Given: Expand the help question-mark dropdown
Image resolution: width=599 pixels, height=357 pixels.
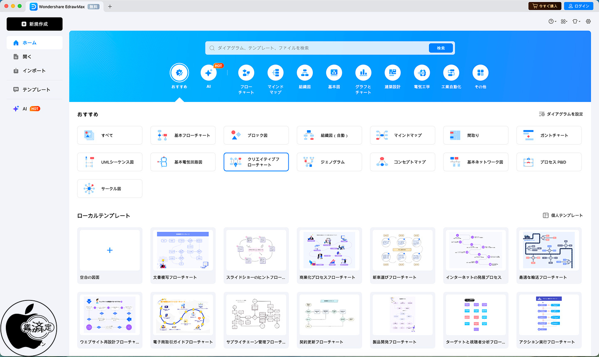Looking at the screenshot, I should click(552, 21).
